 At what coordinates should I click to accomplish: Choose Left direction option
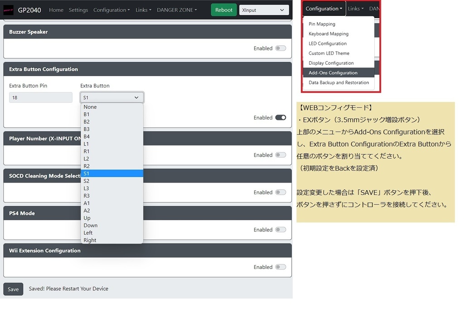click(112, 233)
